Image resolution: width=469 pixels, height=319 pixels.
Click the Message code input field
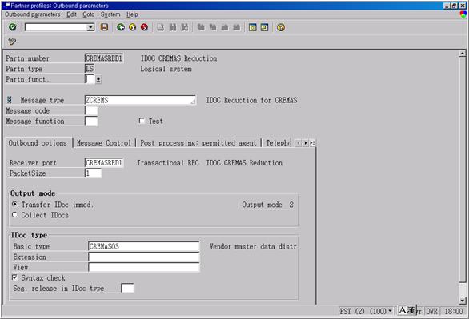click(91, 110)
